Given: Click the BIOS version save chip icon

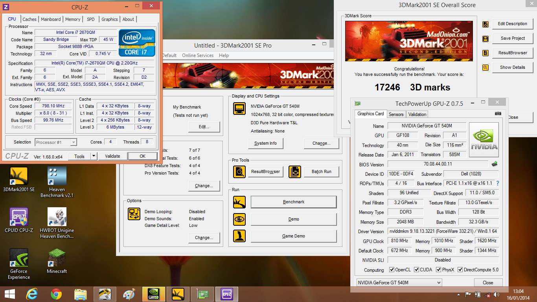Looking at the screenshot, I should tap(495, 164).
